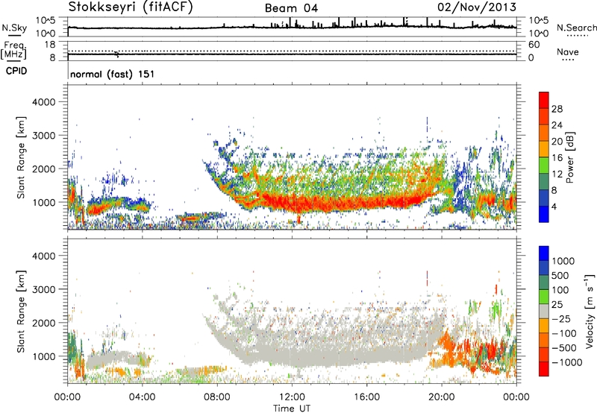
Task: Click the date "02/Nov/2013"
Action: pos(477,7)
